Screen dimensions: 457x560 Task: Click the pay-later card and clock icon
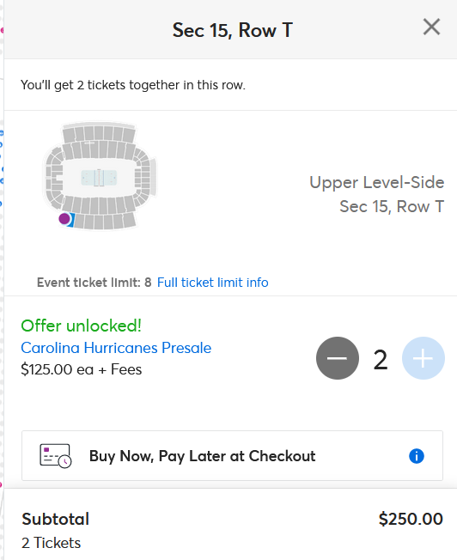coord(55,456)
